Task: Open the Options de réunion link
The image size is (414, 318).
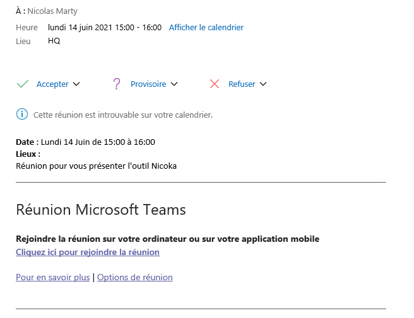Action: (135, 277)
